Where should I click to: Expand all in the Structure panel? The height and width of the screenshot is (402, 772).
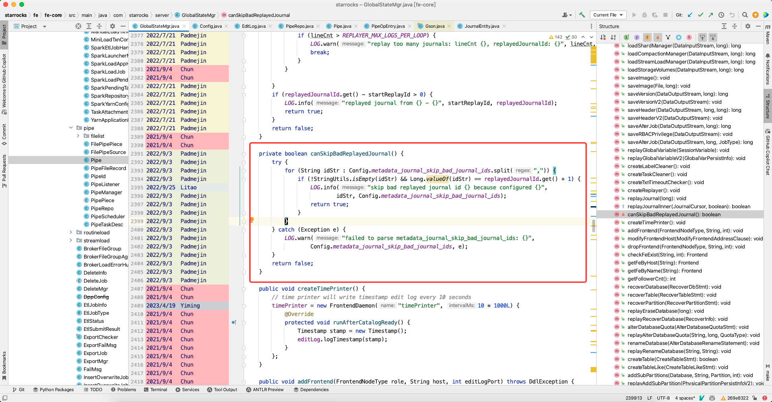[x=724, y=26]
